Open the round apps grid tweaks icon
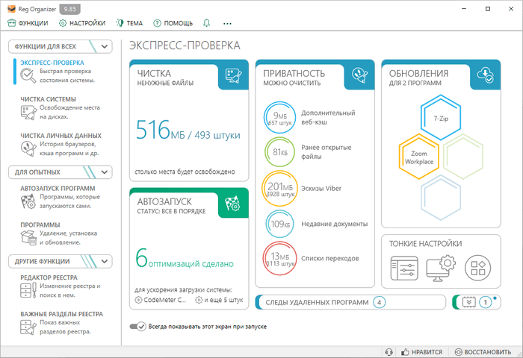The width and height of the screenshot is (523, 358). (477, 268)
